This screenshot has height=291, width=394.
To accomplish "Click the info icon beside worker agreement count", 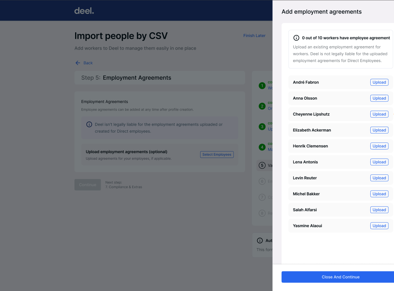I will [x=296, y=38].
